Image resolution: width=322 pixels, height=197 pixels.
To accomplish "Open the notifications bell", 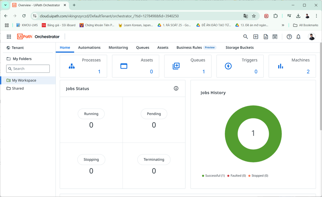I will click(x=298, y=37).
